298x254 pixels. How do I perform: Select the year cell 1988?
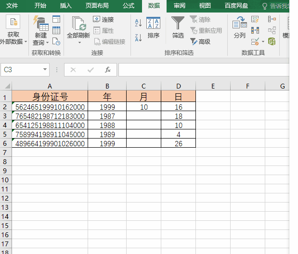[107, 125]
